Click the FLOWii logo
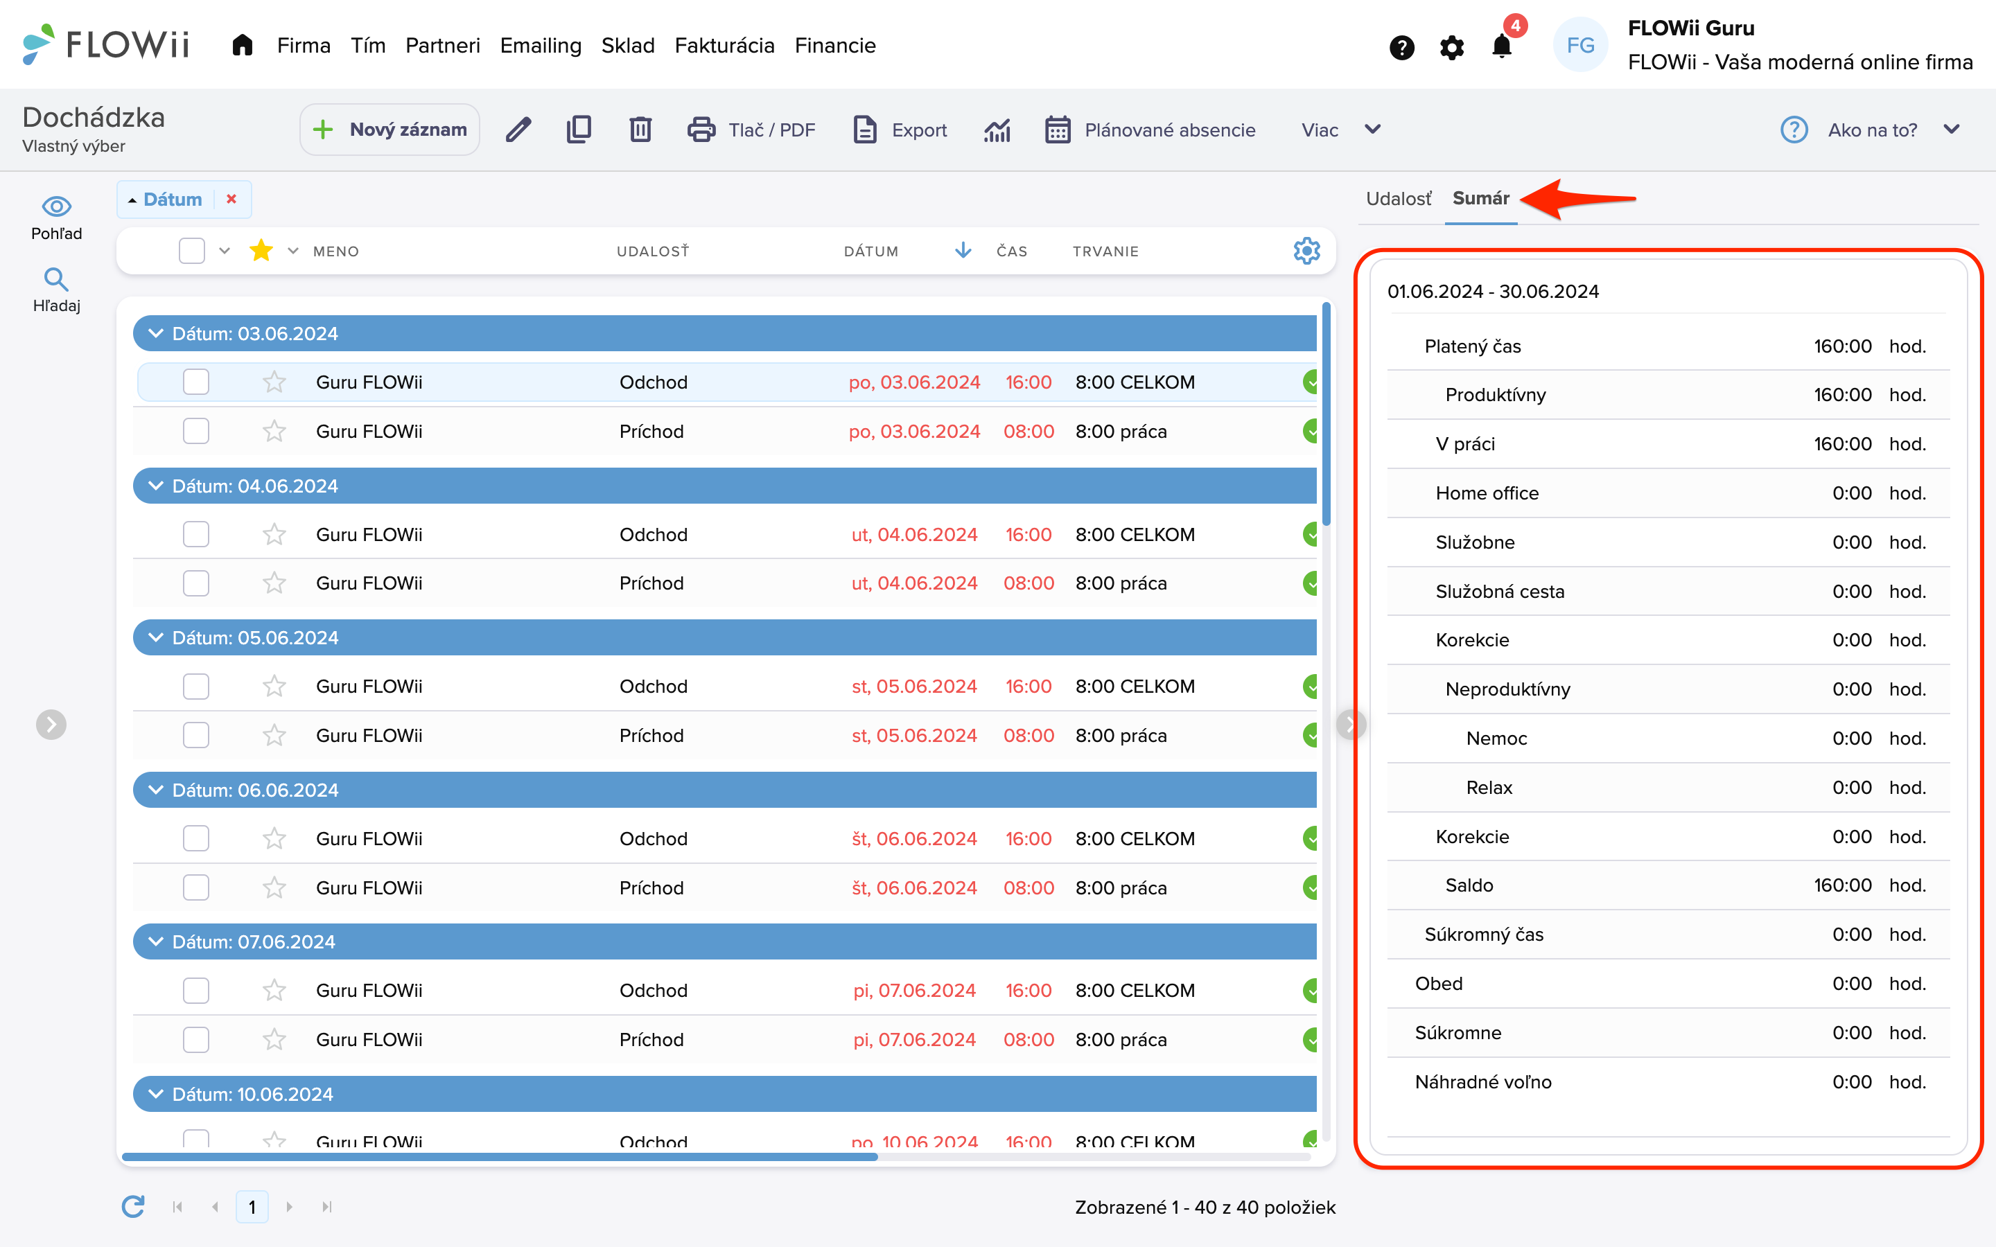 click(x=107, y=44)
